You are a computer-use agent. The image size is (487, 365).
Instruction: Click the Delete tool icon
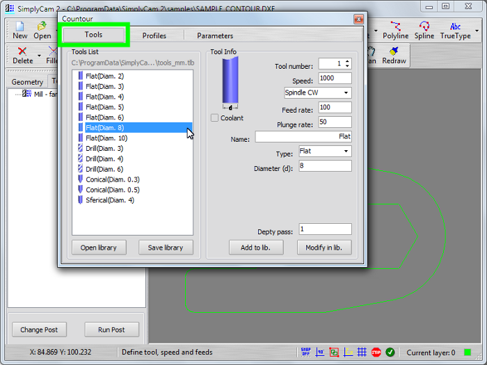tap(22, 55)
